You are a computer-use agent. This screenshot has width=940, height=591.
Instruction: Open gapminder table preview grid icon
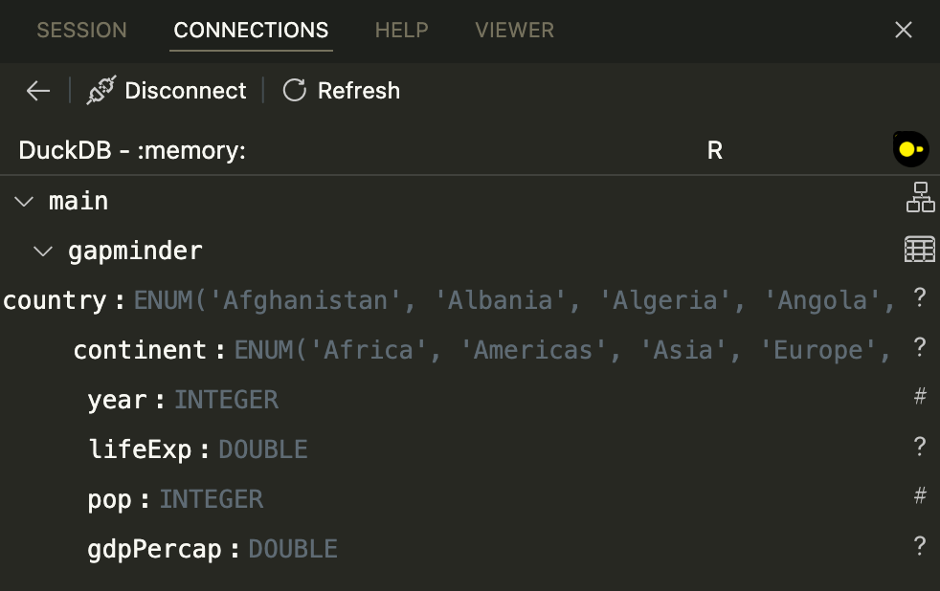[x=920, y=249]
